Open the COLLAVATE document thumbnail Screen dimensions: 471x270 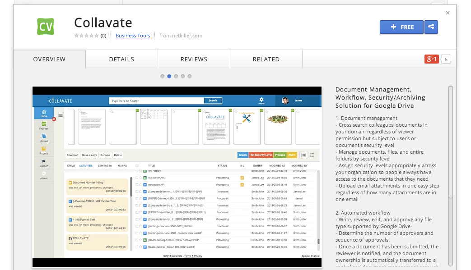pyautogui.click(x=216, y=126)
